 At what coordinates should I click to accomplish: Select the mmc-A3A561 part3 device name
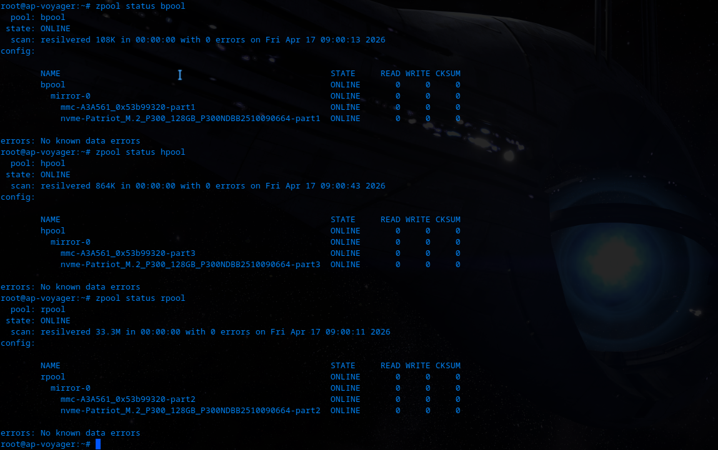127,253
